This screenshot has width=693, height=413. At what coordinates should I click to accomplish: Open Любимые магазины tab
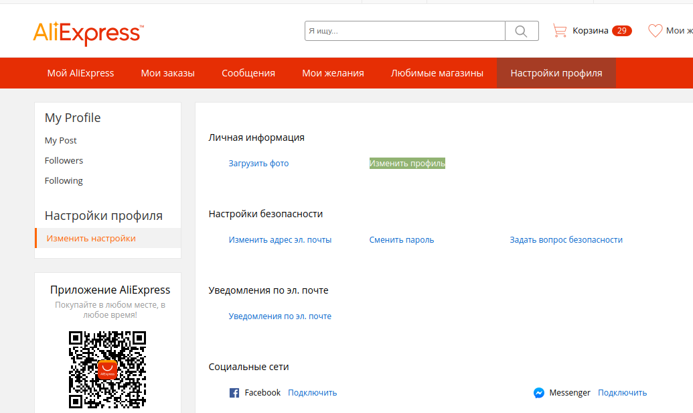[x=437, y=73]
